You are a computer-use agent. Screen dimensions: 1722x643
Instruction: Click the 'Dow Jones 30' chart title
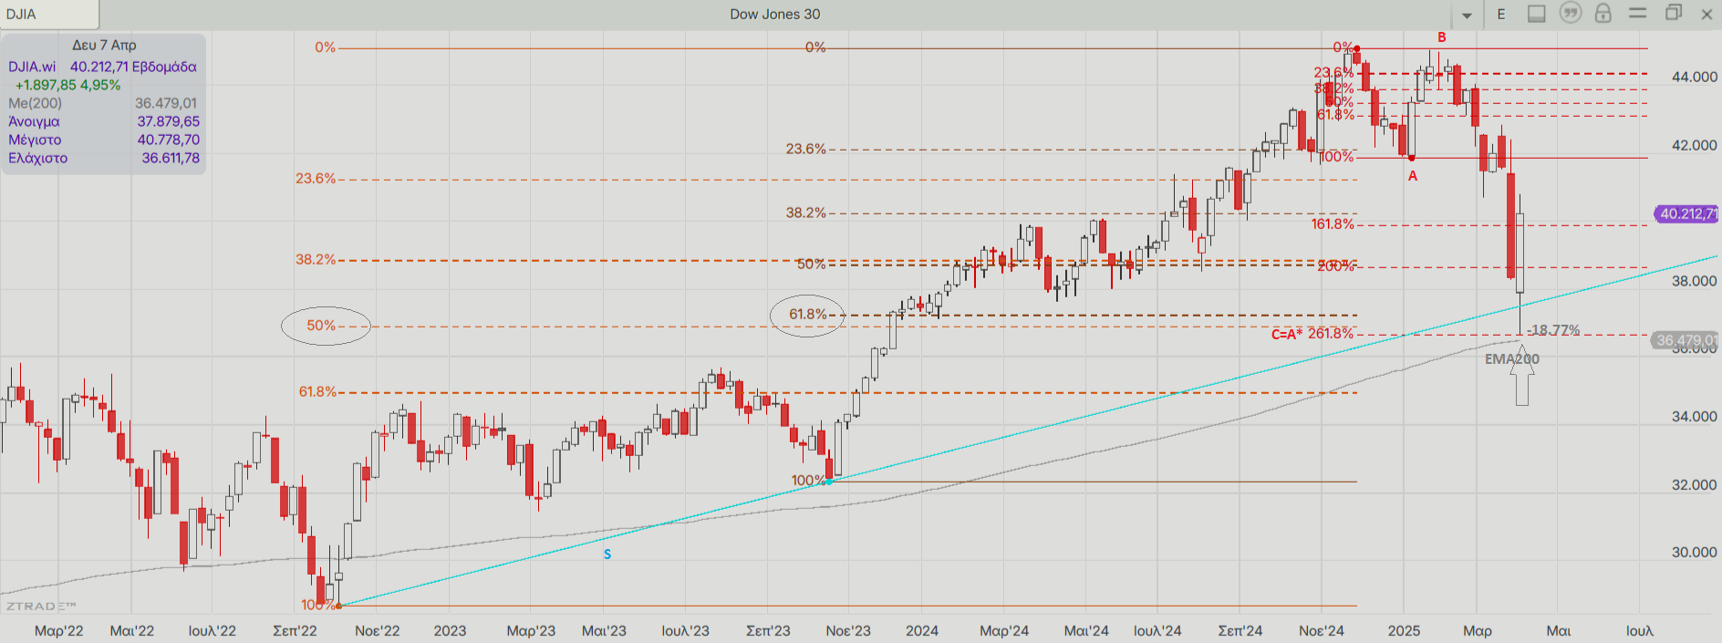(x=774, y=14)
